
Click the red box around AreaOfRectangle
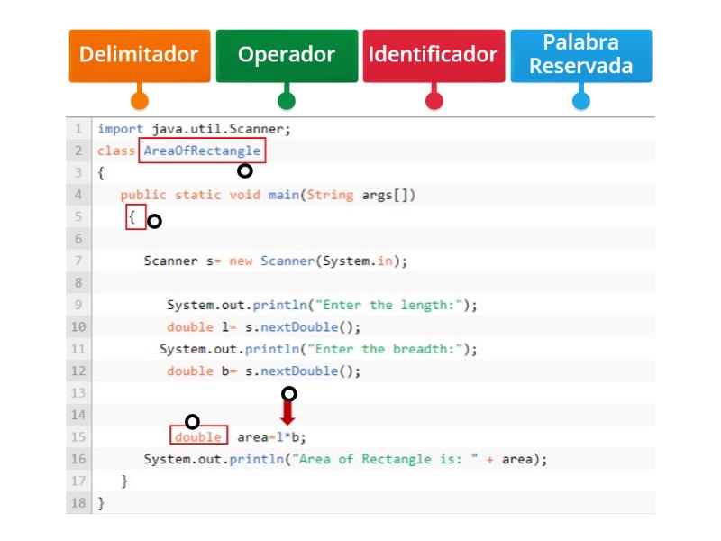202,151
